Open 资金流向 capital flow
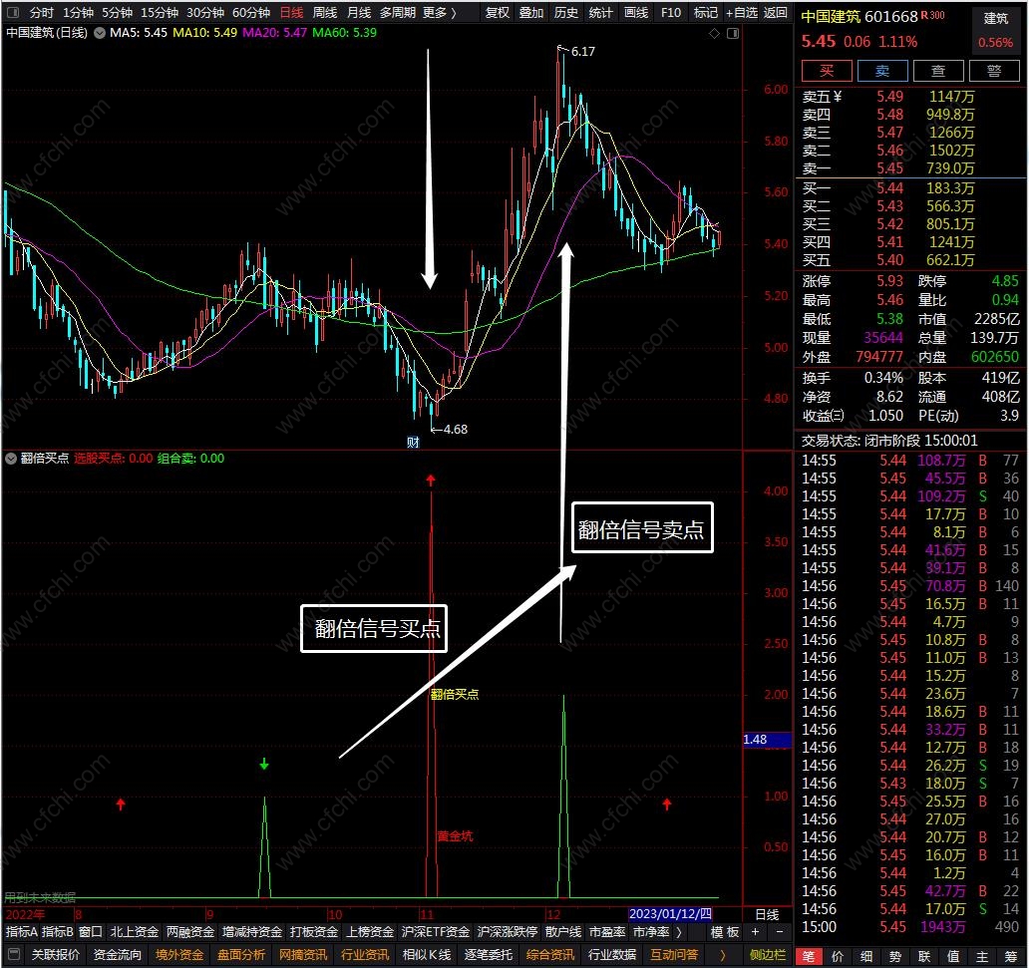Screen dimensions: 1029x968 click(118, 954)
